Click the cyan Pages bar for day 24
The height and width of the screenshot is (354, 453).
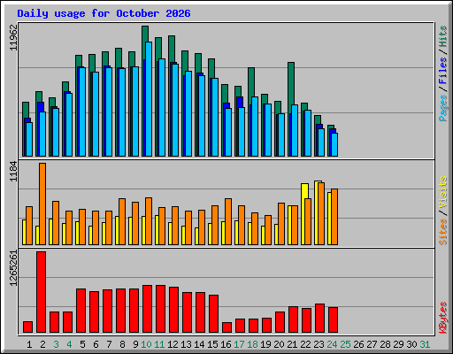(334, 144)
